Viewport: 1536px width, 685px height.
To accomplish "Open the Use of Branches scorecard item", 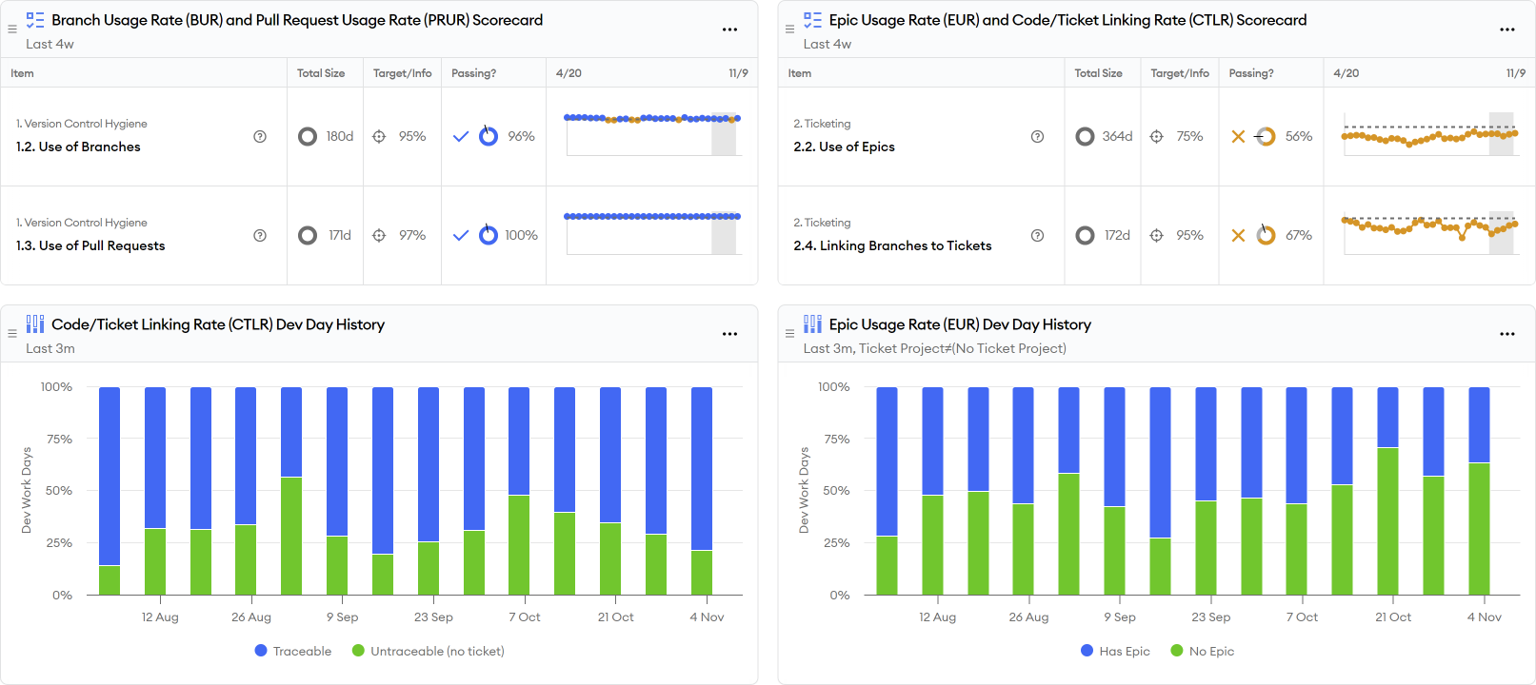I will (x=78, y=147).
